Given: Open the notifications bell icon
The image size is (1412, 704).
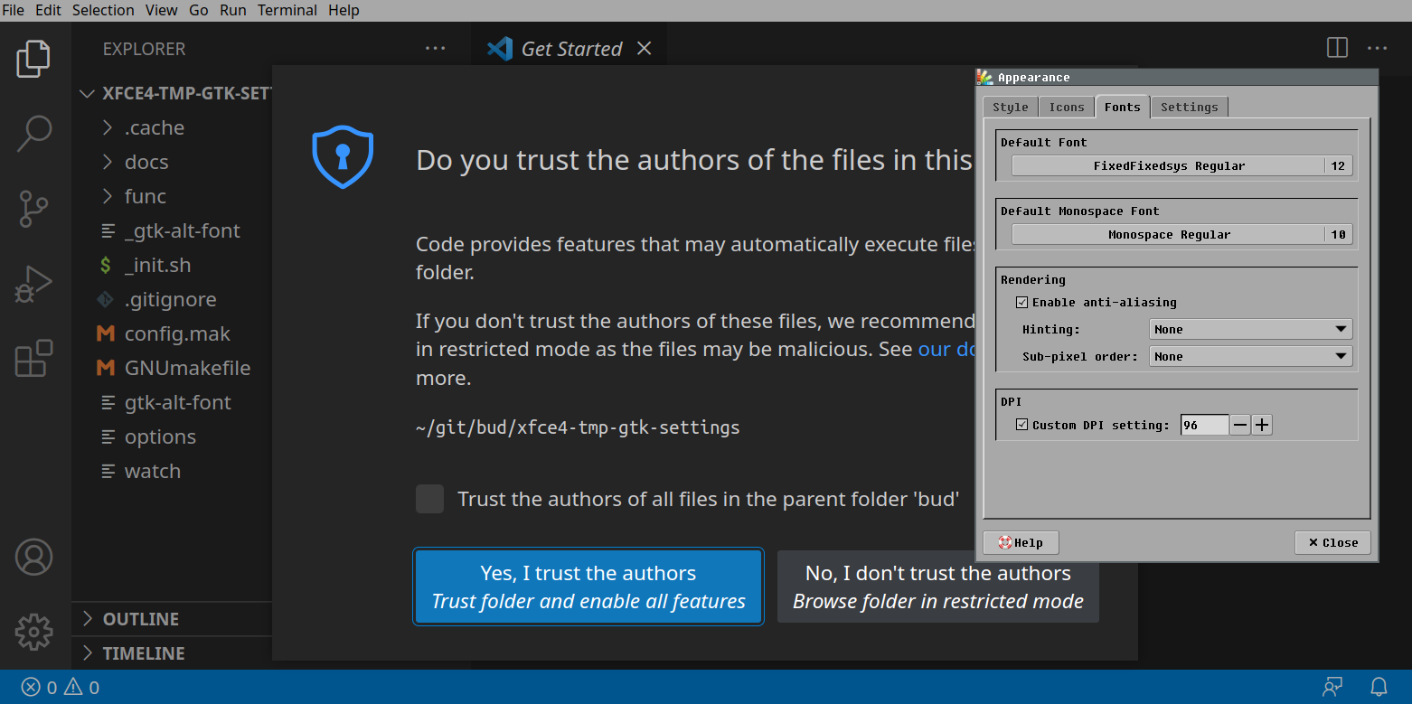Looking at the screenshot, I should (x=1379, y=688).
